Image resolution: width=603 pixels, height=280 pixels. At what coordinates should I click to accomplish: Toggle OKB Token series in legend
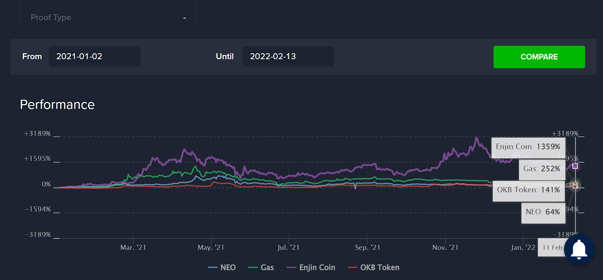coord(373,268)
